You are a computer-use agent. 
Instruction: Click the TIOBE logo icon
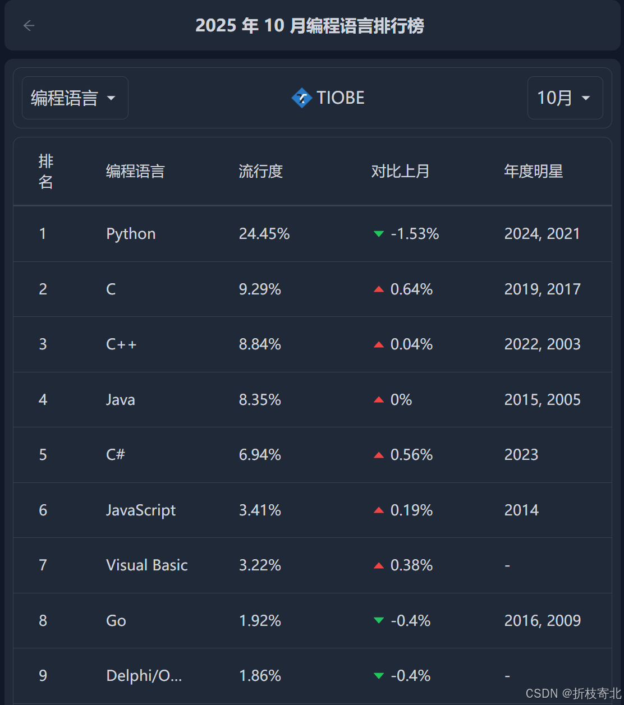(301, 98)
